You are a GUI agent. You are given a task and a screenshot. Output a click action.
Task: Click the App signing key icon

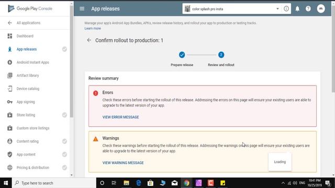coord(10,102)
